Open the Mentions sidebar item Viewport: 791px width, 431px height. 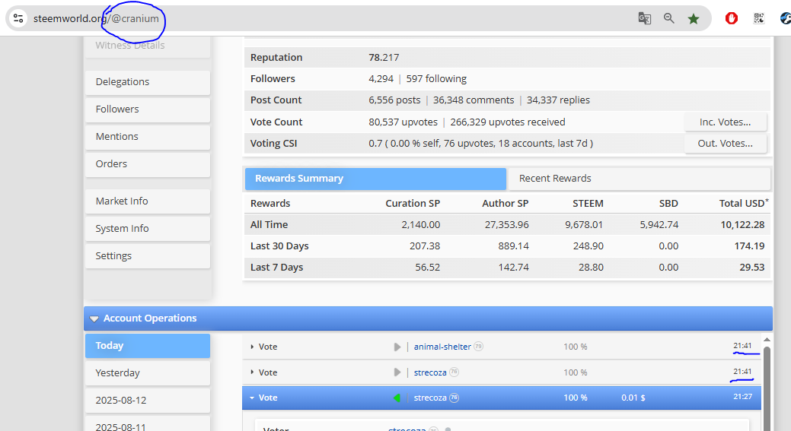(x=147, y=137)
